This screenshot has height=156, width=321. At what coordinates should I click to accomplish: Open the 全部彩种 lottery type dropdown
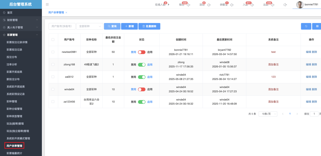pyautogui.click(x=89, y=26)
